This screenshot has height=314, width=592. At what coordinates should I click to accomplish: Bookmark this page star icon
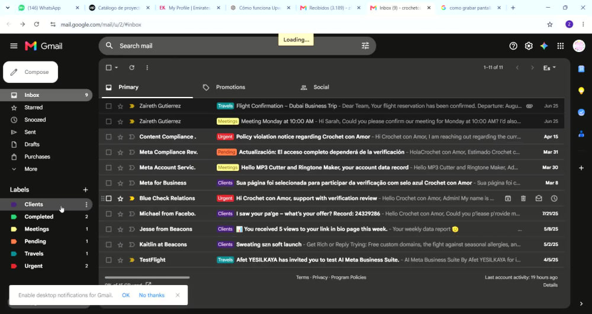tap(550, 24)
